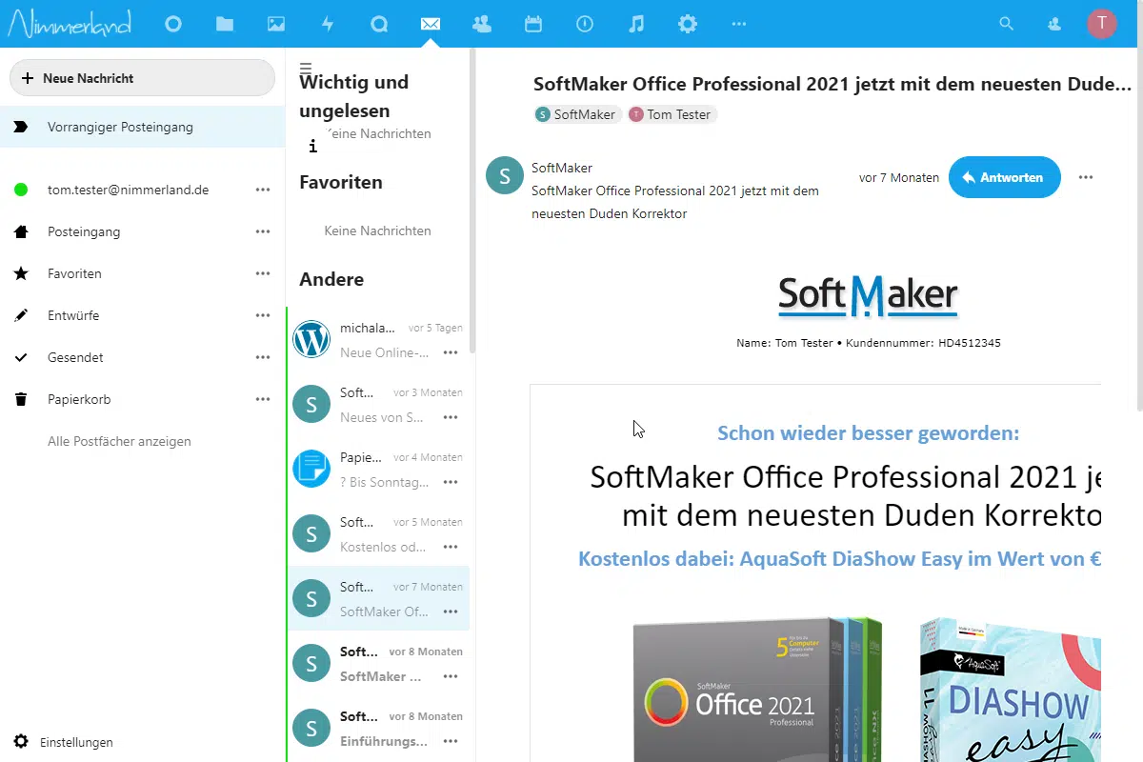The image size is (1143, 762).
Task: Open Einstellungen at the sidebar bottom
Action: point(76,742)
